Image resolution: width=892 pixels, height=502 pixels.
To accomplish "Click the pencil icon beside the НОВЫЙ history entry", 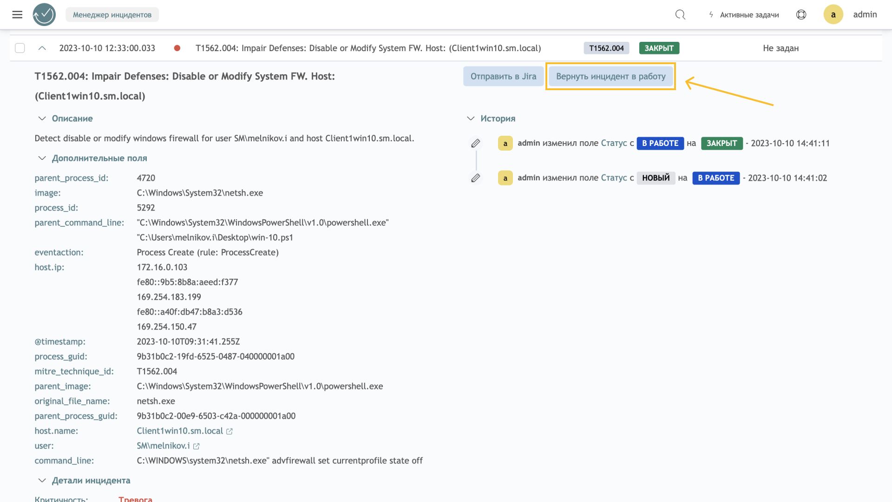I will point(475,178).
